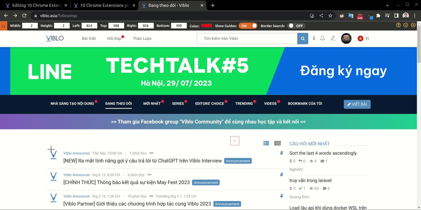The image size is (421, 210).
Task: Click the Width input in ruler toolbar
Action: point(30,26)
